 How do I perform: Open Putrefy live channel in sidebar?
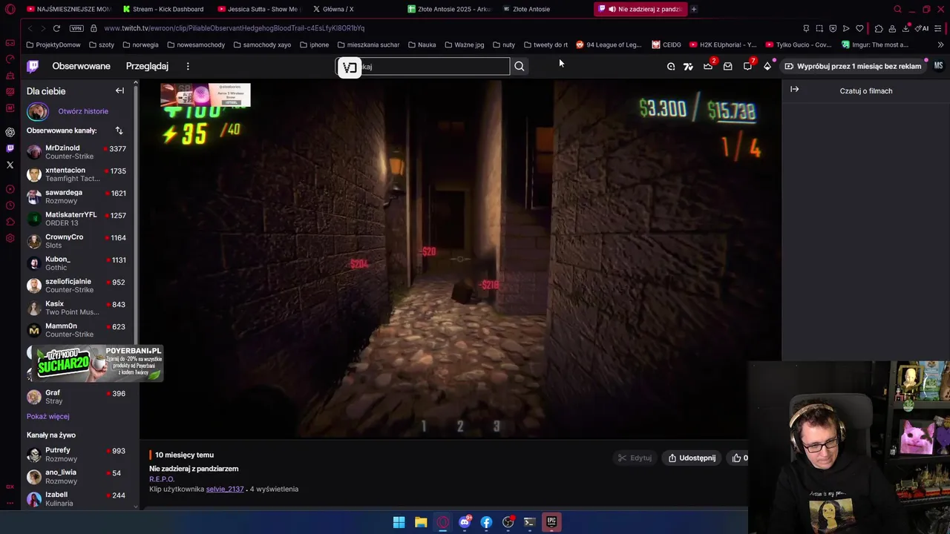click(x=77, y=455)
